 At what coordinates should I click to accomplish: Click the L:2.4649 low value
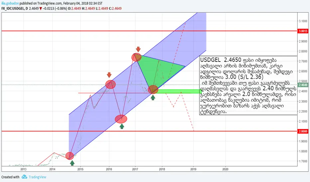click(x=102, y=9)
